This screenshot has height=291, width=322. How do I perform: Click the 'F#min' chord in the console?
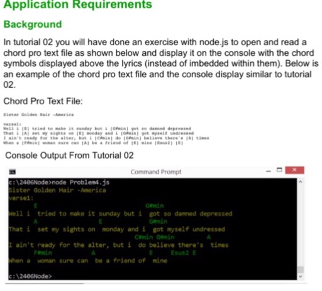pyautogui.click(x=43, y=253)
